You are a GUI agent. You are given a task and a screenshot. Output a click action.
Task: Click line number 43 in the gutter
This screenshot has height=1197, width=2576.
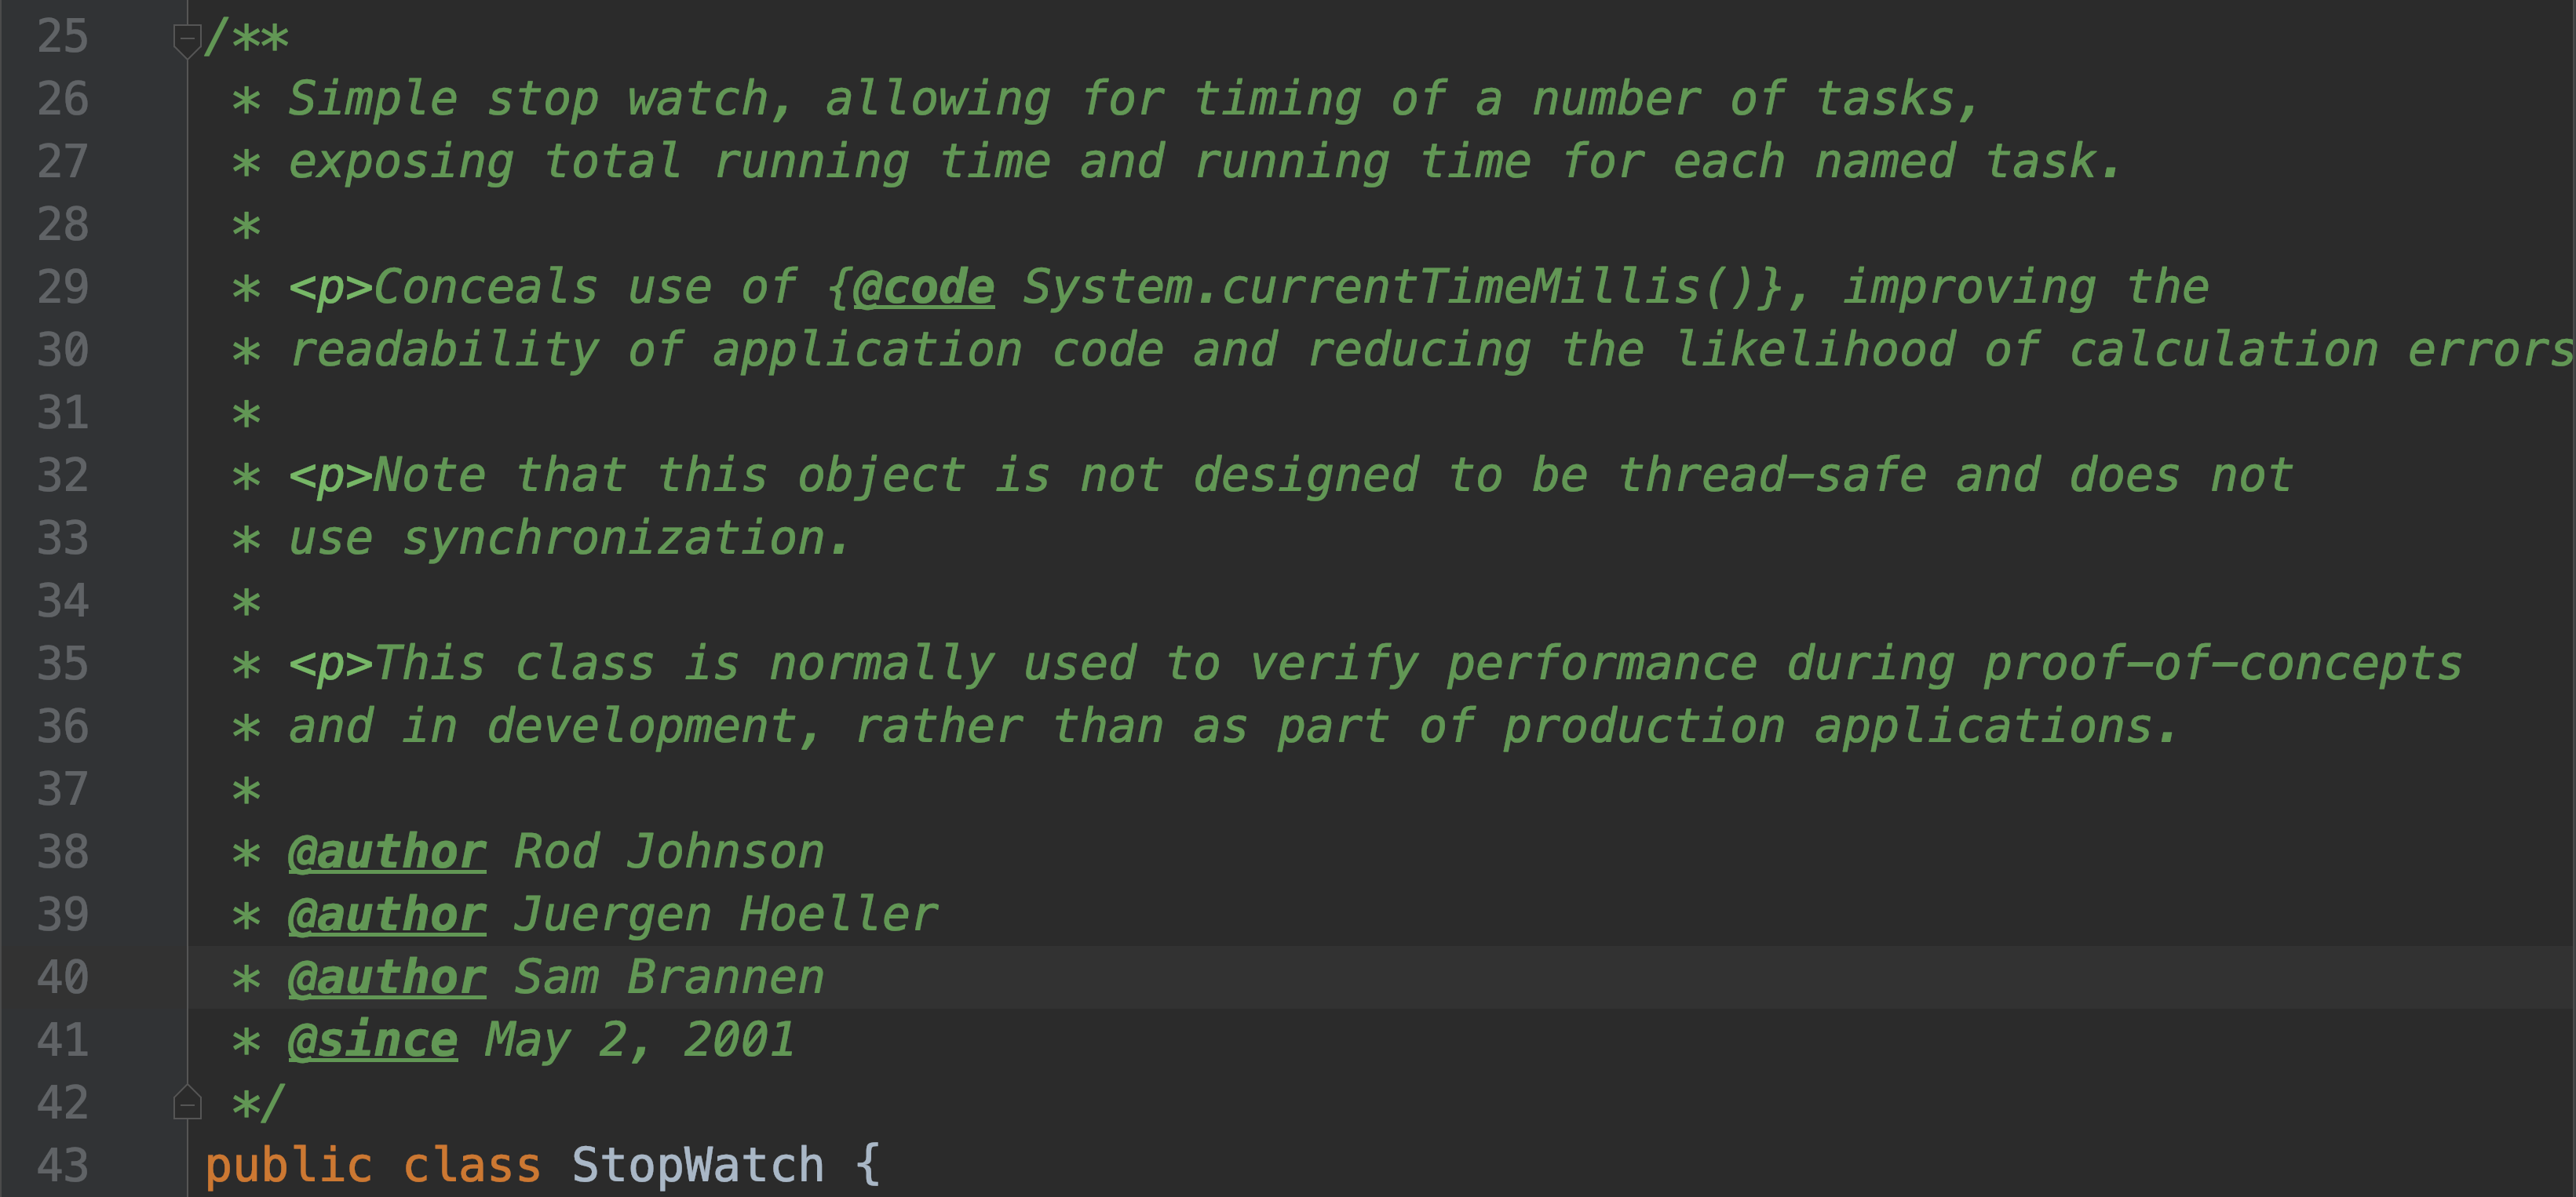63,1165
